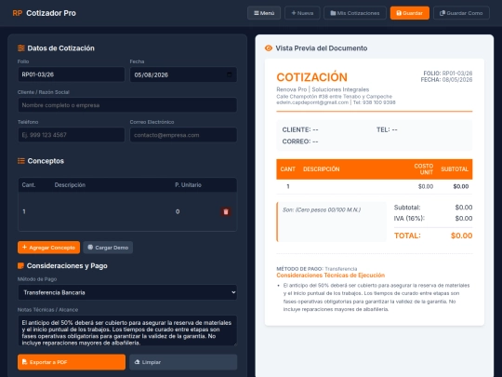Create a new quote with Nueva
The width and height of the screenshot is (502, 377).
click(302, 13)
